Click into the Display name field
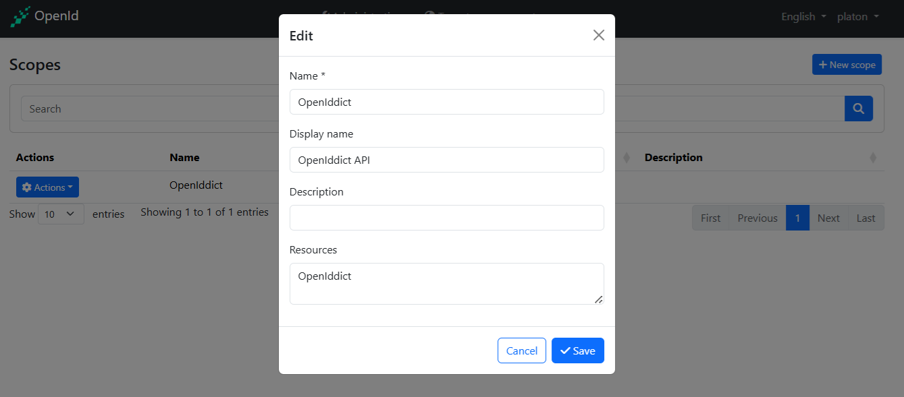Screen dimensions: 904x397 coord(446,160)
